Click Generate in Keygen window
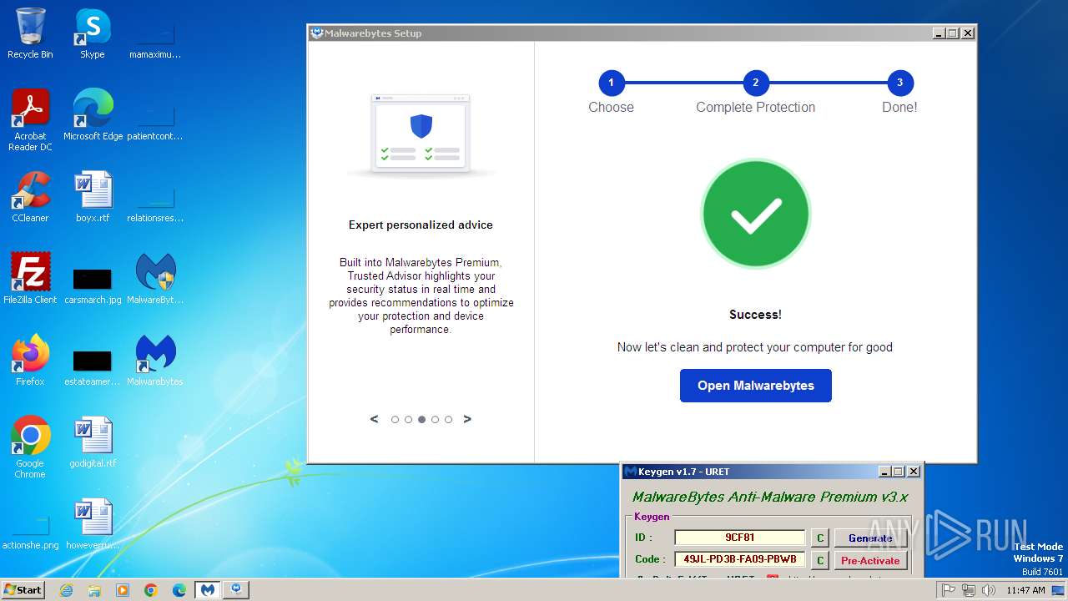Viewport: 1068px width, 601px height. point(870,538)
